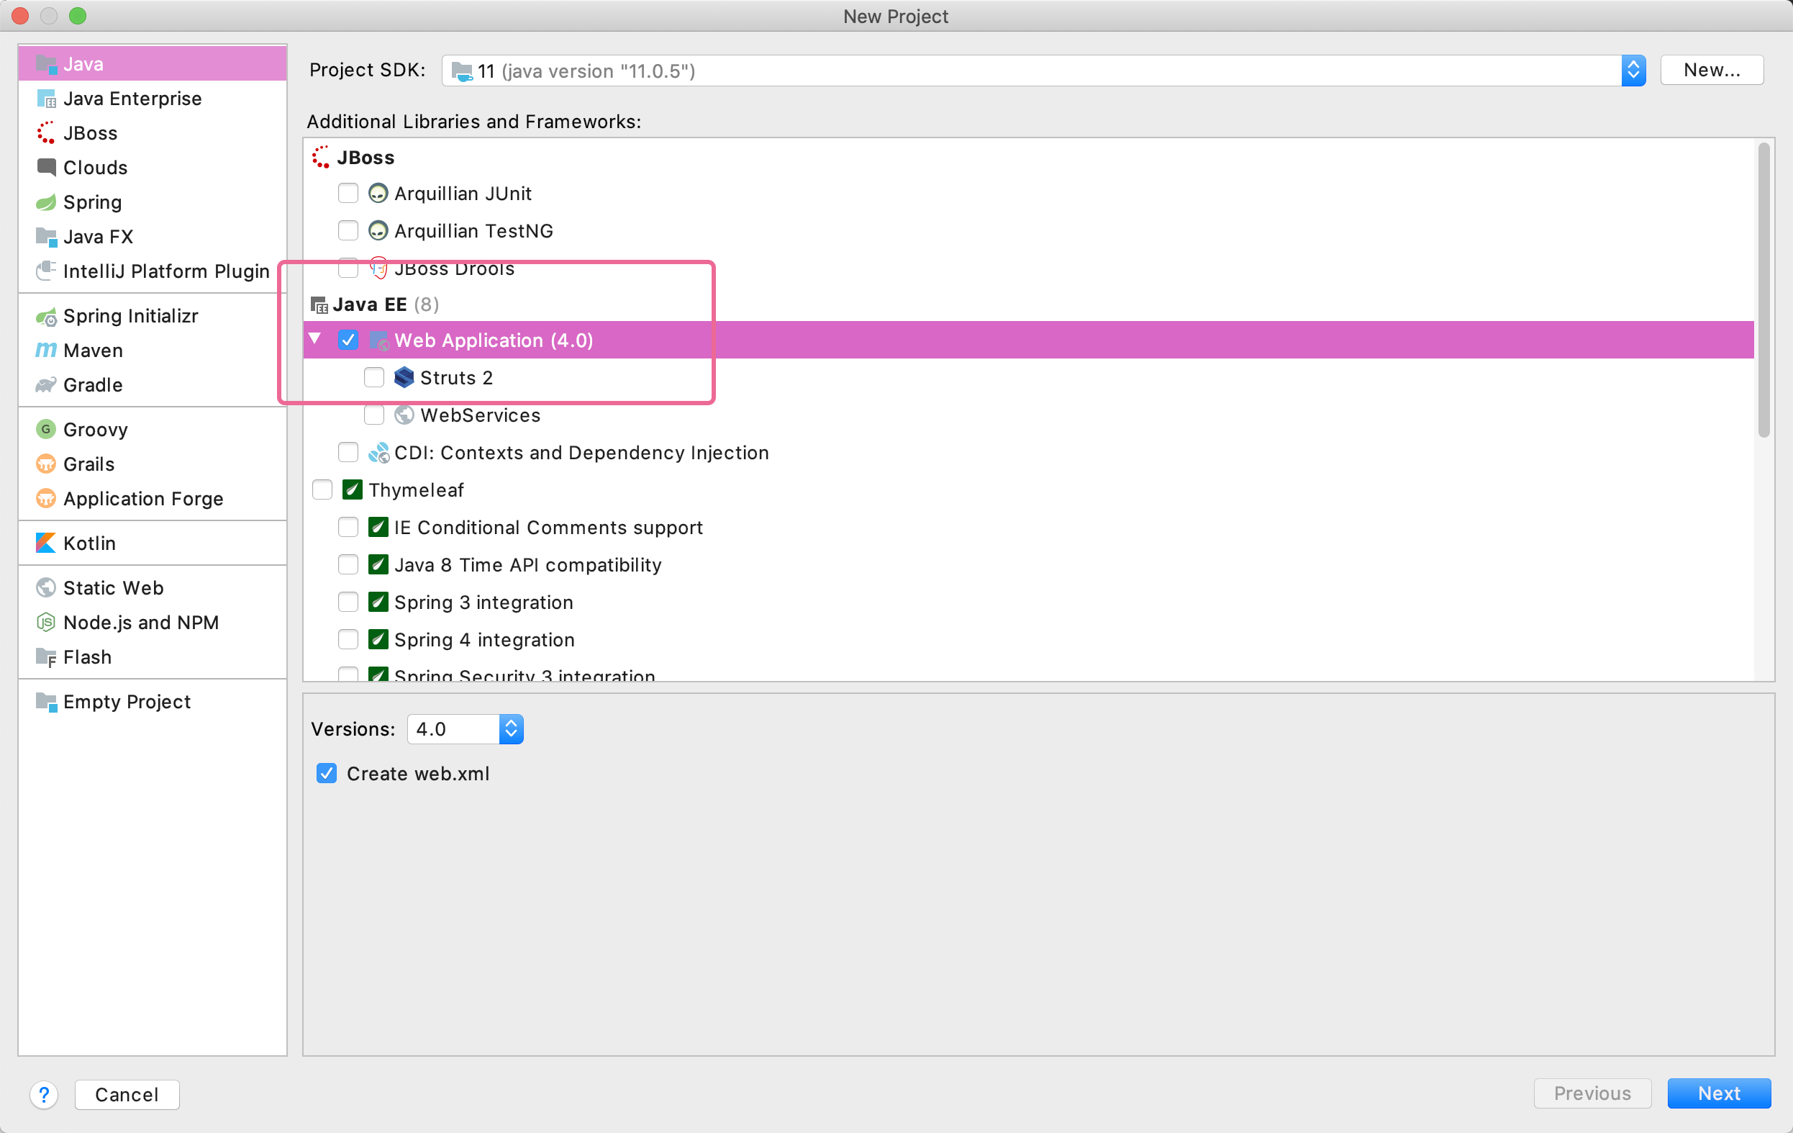Click the New... SDK button
This screenshot has height=1133, width=1793.
click(1712, 70)
